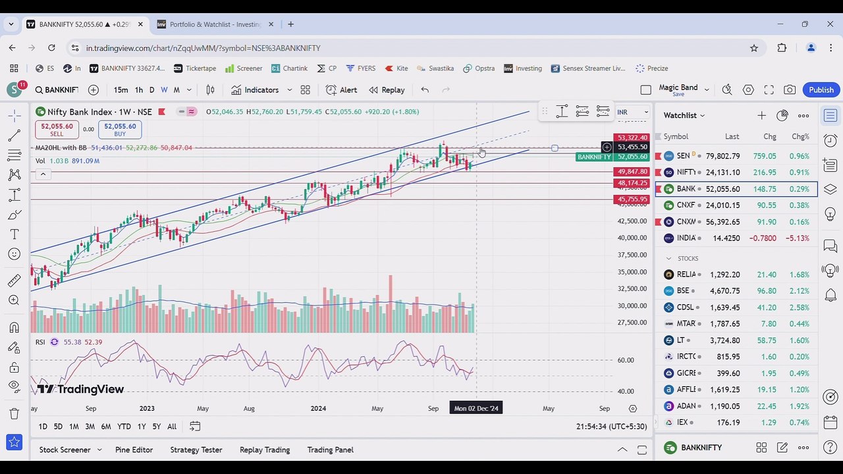The image size is (843, 474).
Task: Set chart range to 1Y
Action: tap(141, 427)
